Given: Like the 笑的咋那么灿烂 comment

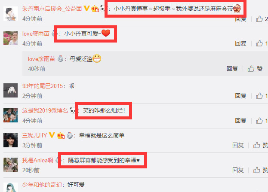Looking at the screenshot, I should pos(262,121).
